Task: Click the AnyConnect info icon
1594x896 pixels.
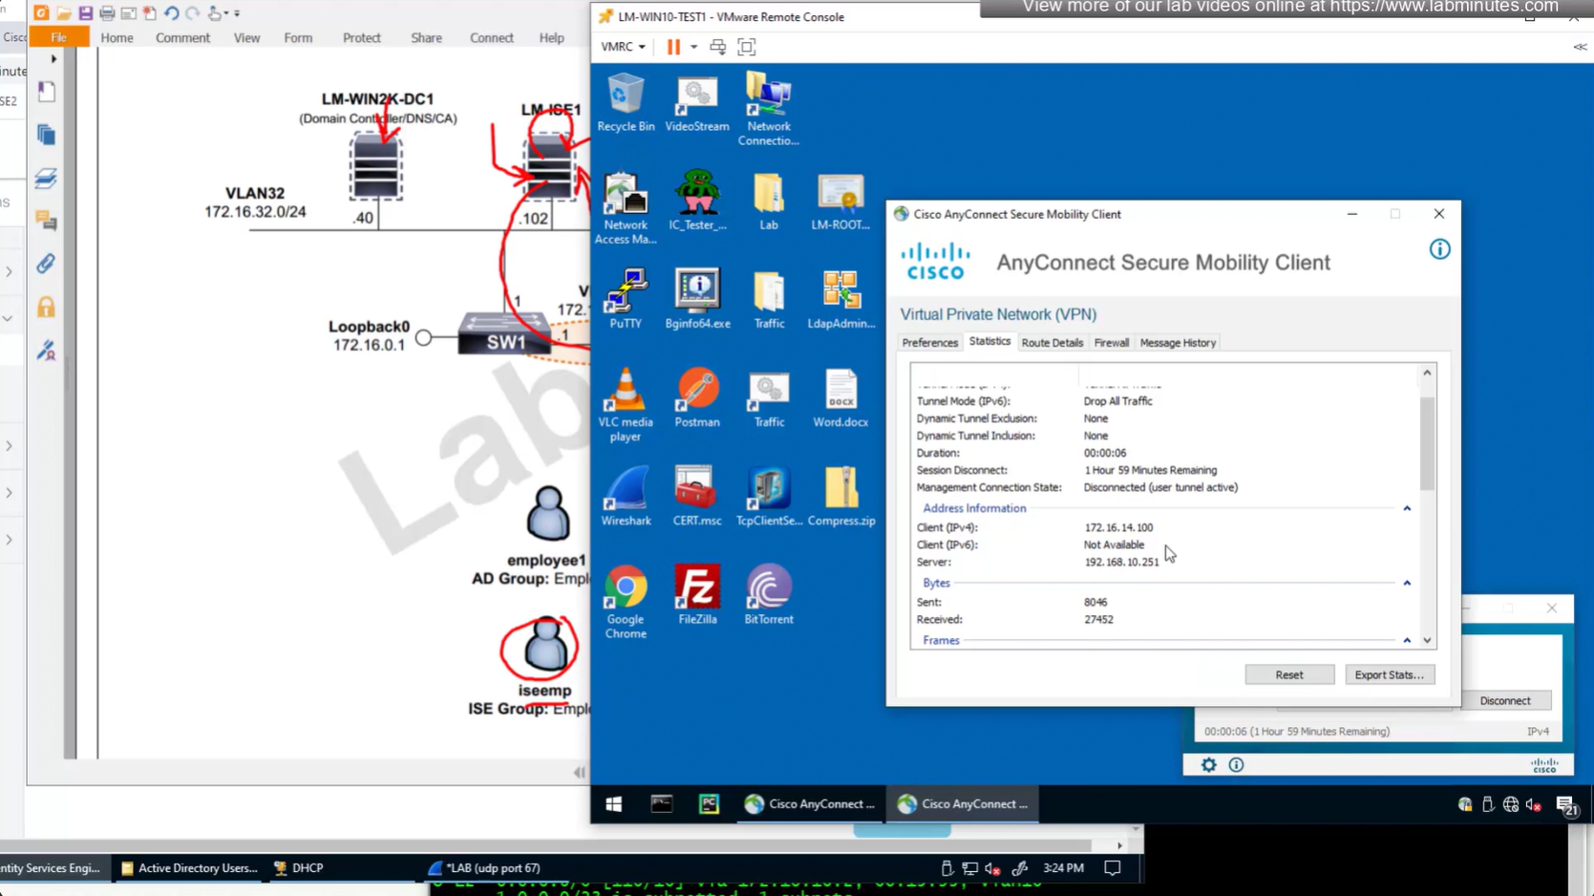Action: pos(1439,250)
